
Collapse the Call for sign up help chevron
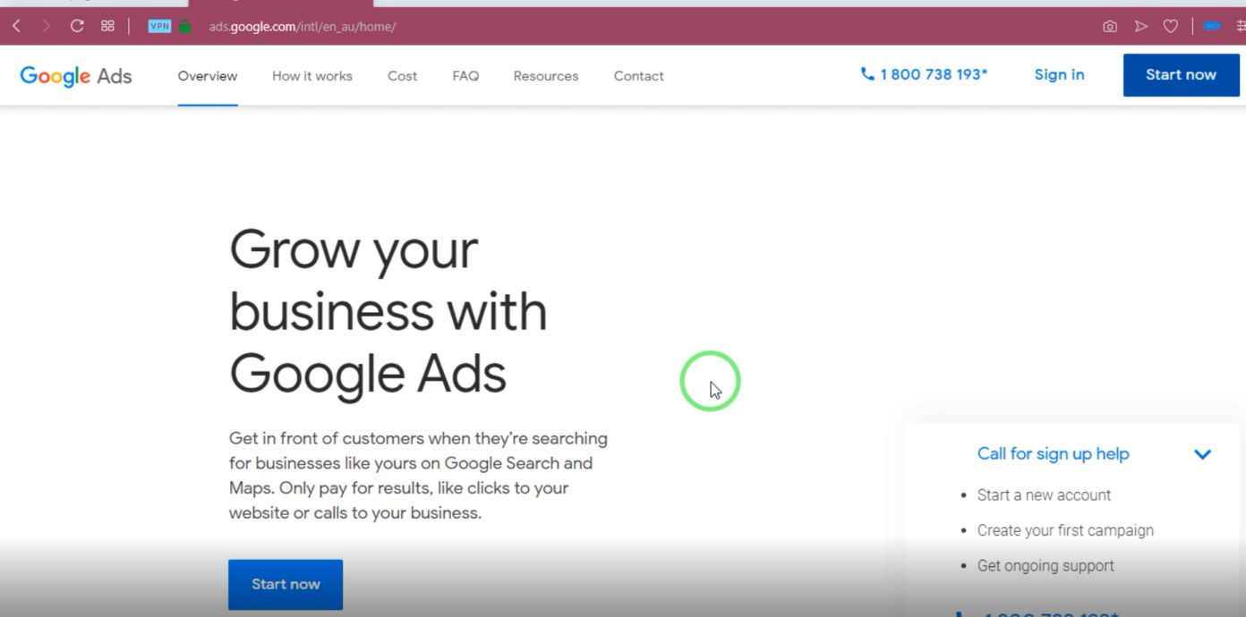coord(1202,454)
